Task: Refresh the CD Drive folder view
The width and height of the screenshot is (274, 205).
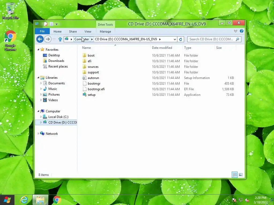Action: pos(181,39)
